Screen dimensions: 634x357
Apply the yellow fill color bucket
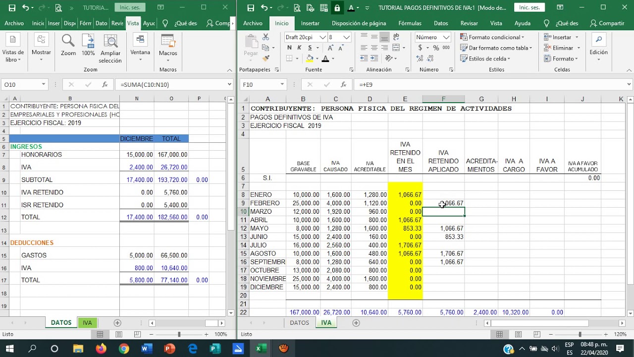pos(310,59)
